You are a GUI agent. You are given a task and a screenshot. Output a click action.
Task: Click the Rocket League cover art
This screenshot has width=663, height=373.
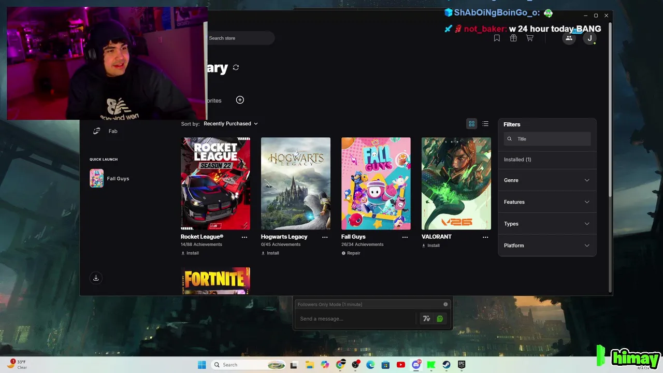[215, 183]
